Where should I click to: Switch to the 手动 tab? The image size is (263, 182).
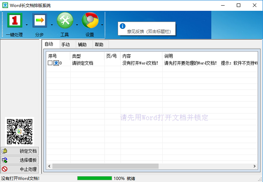(68, 45)
